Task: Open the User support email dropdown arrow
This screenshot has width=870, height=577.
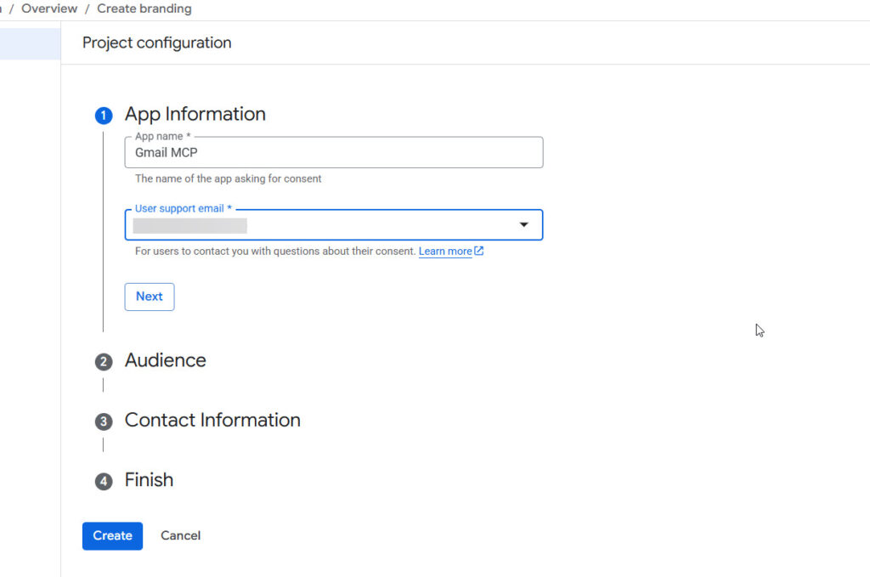Action: click(524, 224)
